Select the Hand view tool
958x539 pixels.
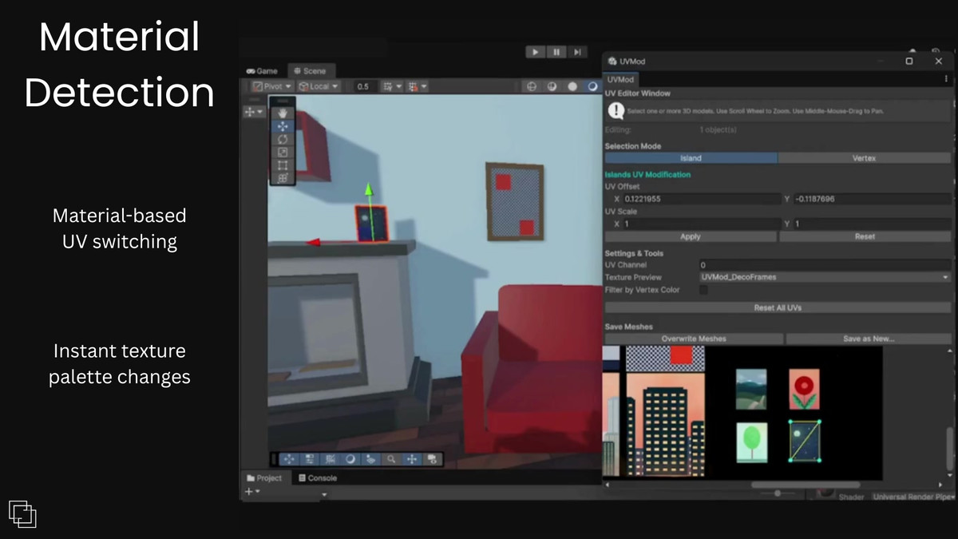pos(282,113)
